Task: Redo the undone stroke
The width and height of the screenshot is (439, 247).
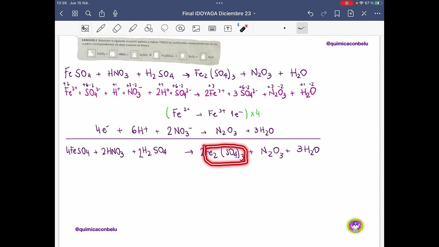Action: pyautogui.click(x=324, y=13)
